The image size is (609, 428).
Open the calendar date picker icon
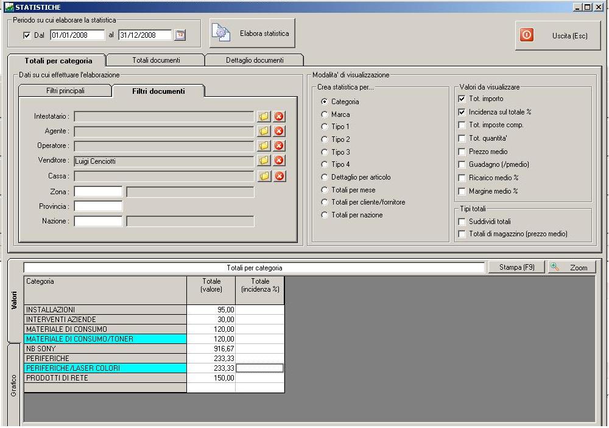click(180, 35)
